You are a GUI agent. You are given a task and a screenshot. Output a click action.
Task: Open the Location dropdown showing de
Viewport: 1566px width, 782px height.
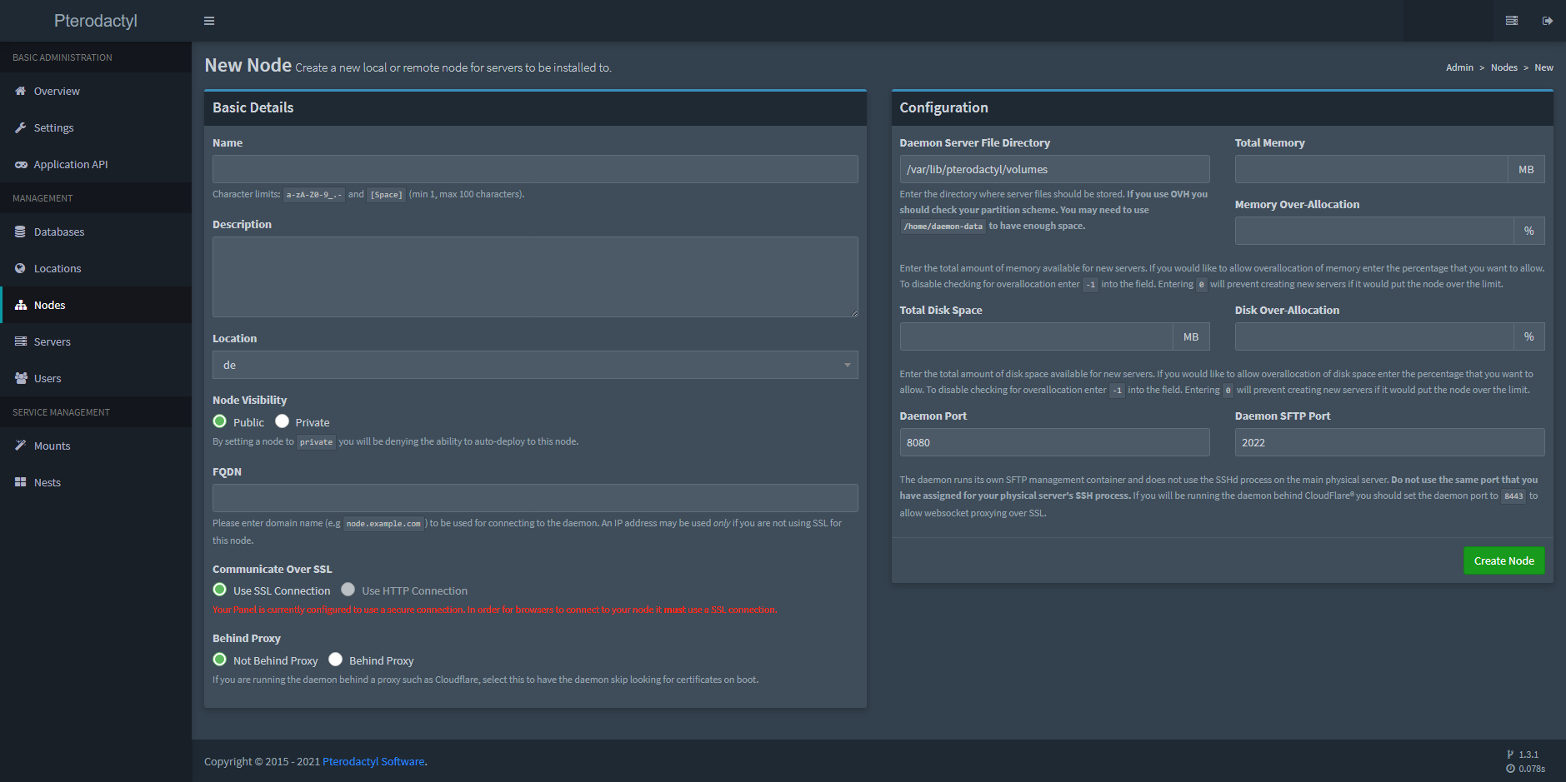point(534,365)
